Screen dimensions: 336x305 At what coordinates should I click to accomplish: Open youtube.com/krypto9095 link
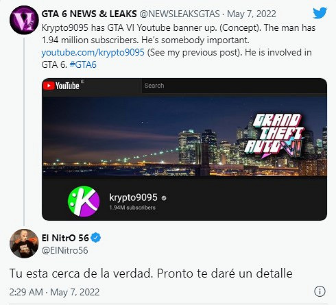point(93,52)
